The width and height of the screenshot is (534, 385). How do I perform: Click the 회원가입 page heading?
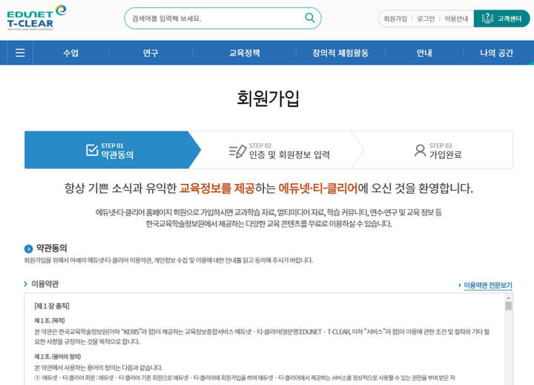pyautogui.click(x=268, y=99)
